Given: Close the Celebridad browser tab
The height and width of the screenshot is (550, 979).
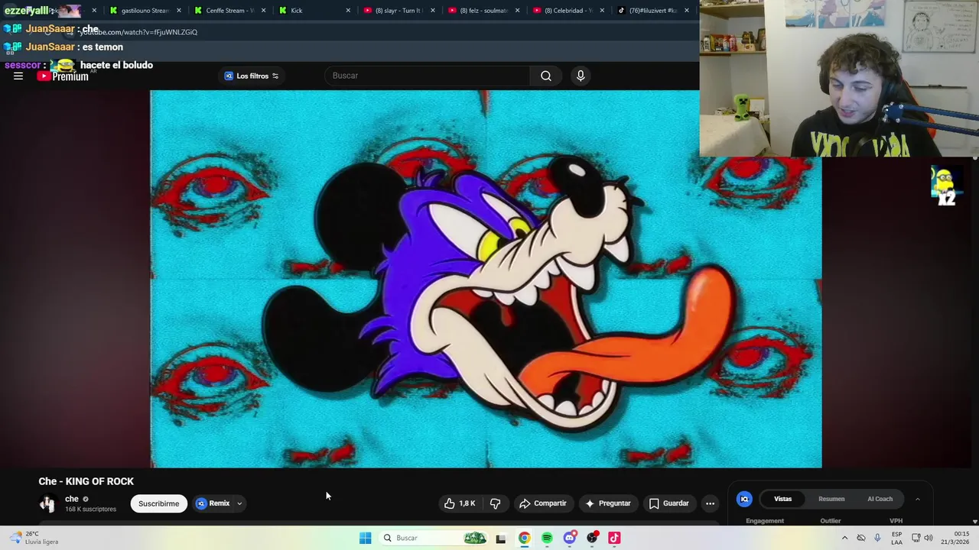Looking at the screenshot, I should point(602,10).
